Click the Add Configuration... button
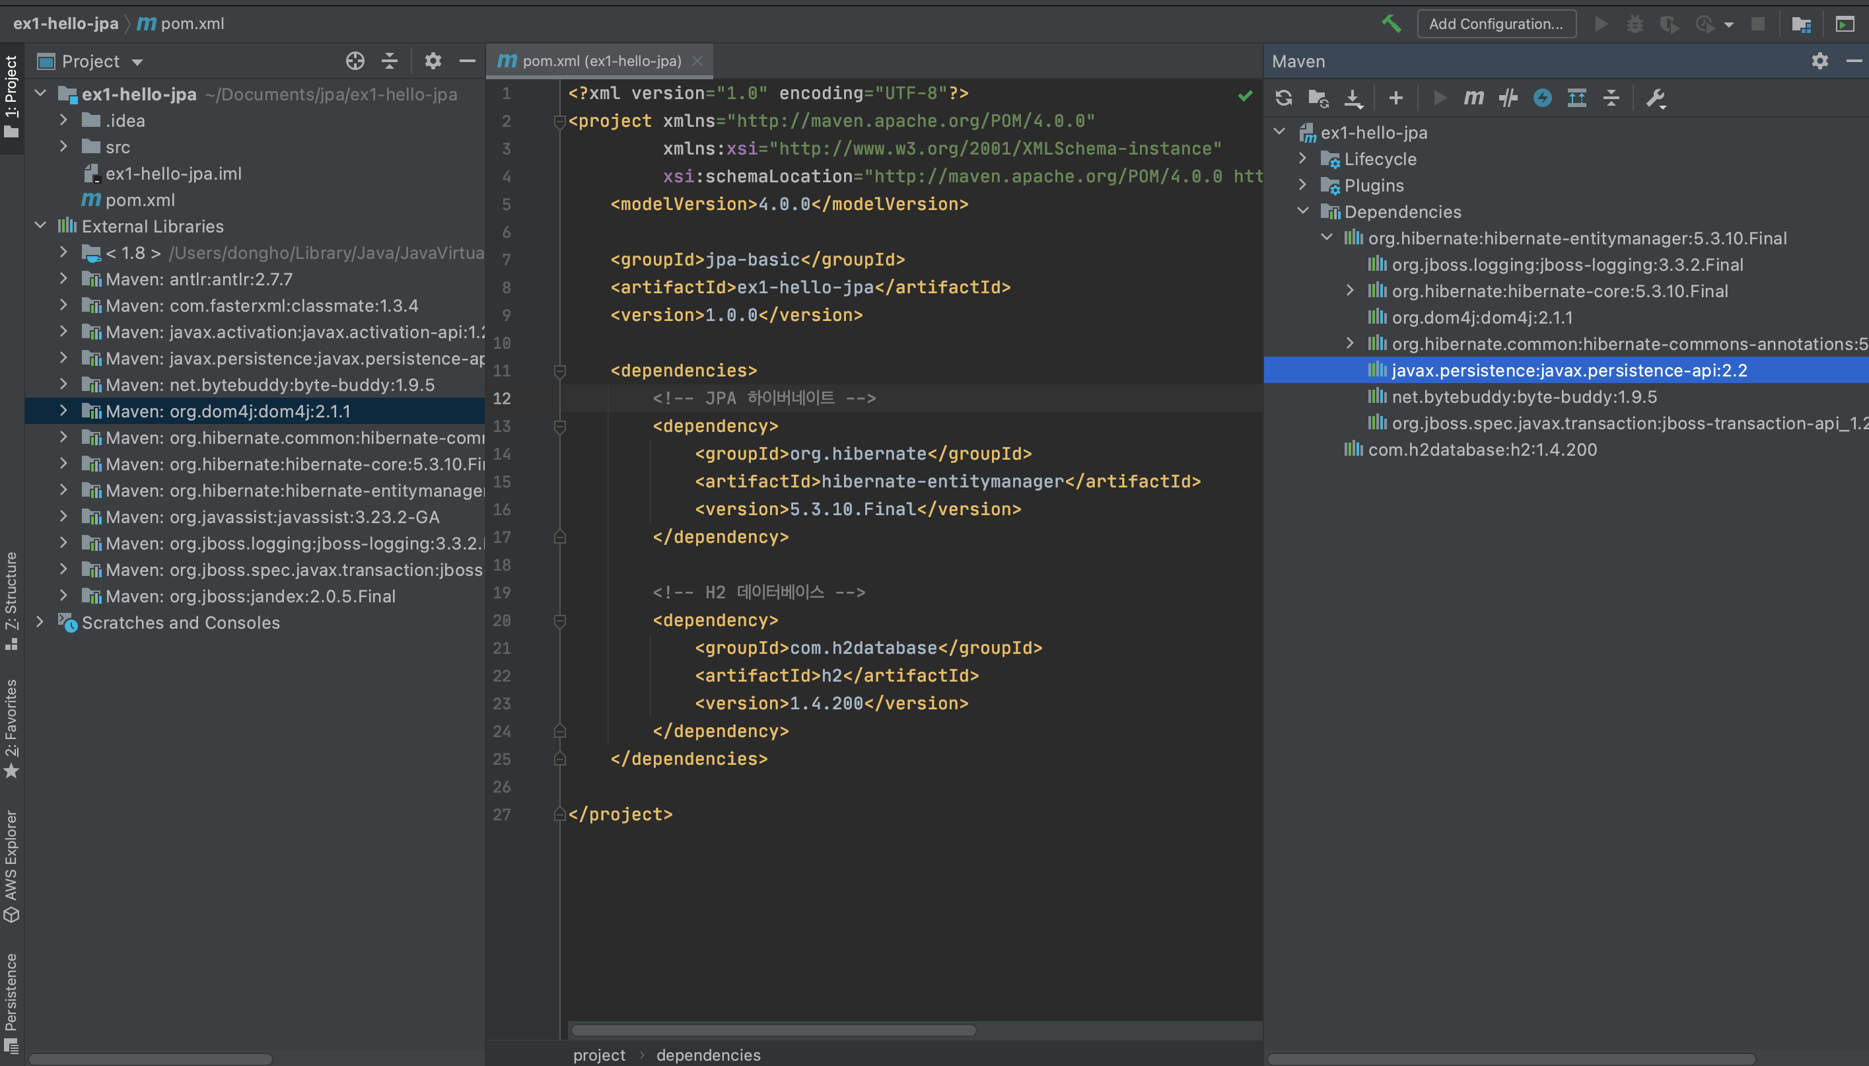 pyautogui.click(x=1496, y=23)
